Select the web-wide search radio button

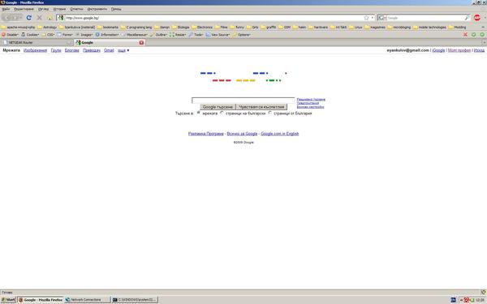(199, 113)
